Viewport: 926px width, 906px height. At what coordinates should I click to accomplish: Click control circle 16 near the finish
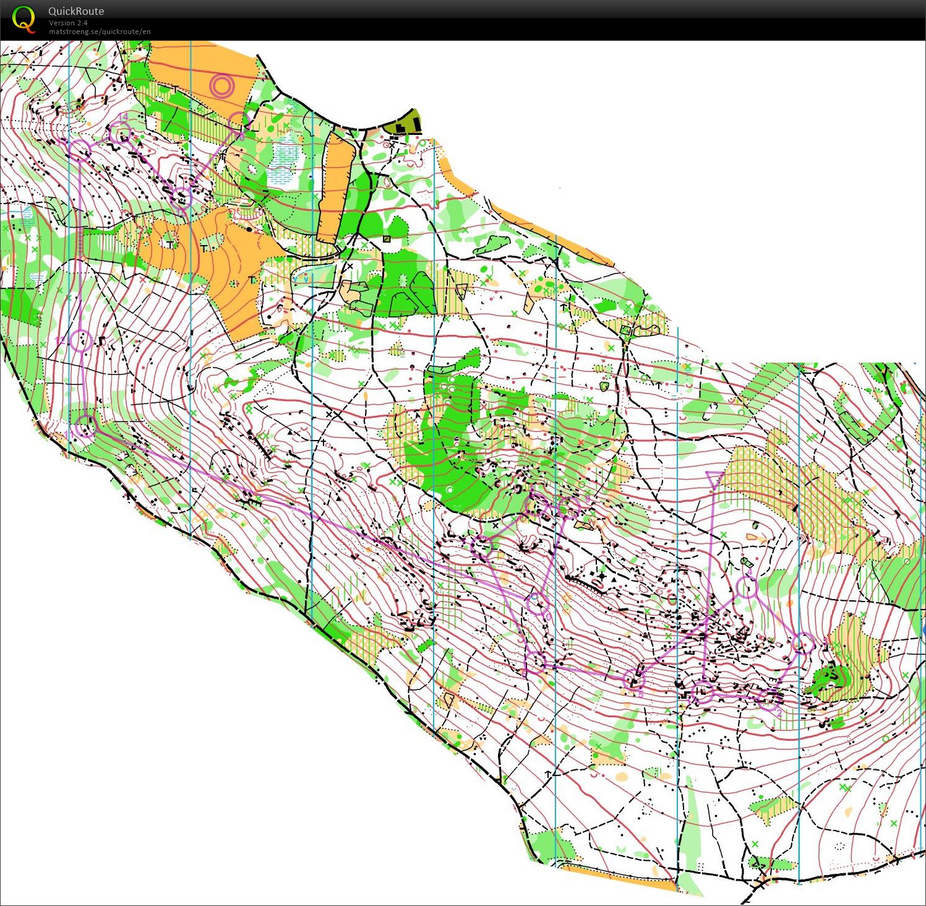pyautogui.click(x=239, y=122)
